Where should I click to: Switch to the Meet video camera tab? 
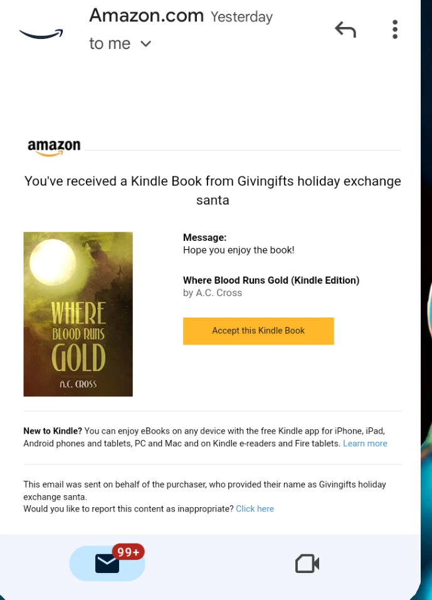tap(307, 564)
